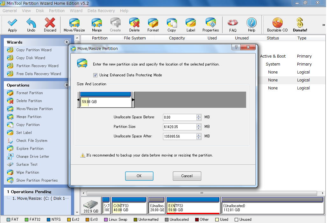
Task: Collapse the Operations panel section
Action: (67, 85)
